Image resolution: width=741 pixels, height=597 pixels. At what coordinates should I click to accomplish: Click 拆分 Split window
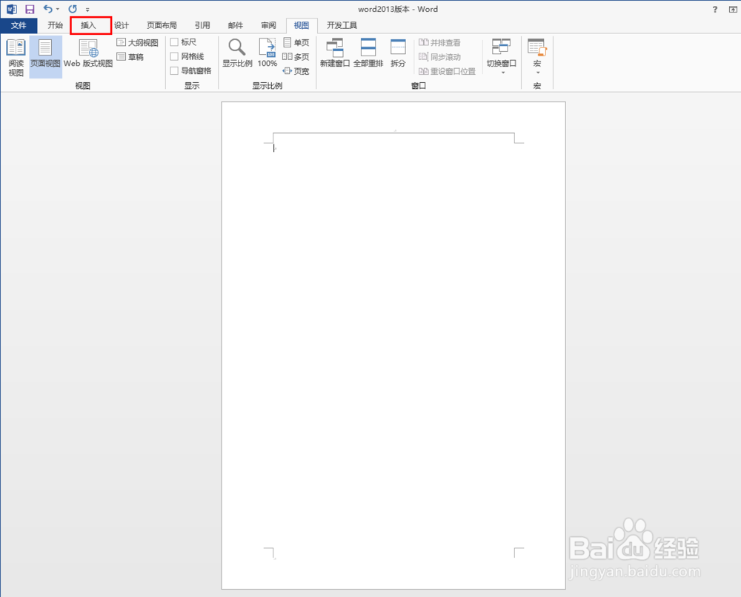pyautogui.click(x=398, y=53)
